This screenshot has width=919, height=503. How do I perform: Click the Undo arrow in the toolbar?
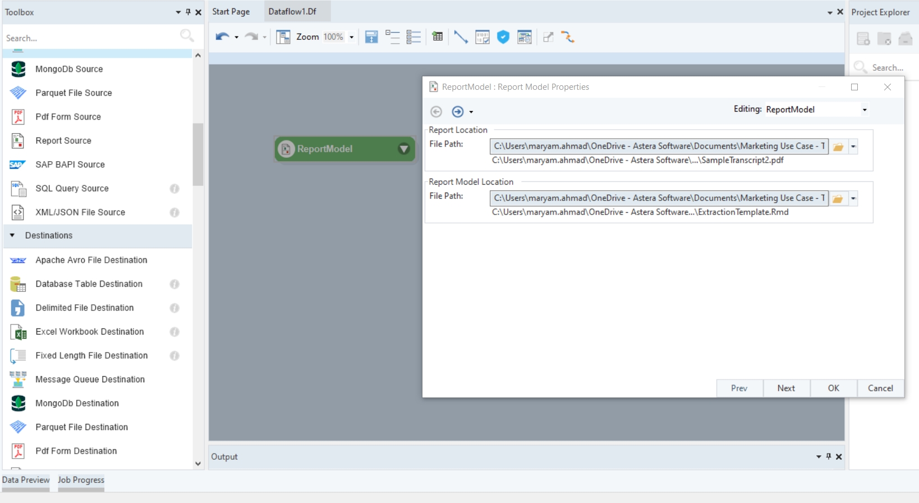pyautogui.click(x=222, y=37)
